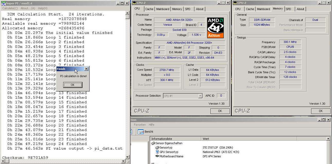Image resolution: width=332 pixels, height=164 pixels.
Task: Click the right CPU-Z title bar icon
Action: [x=235, y=3]
